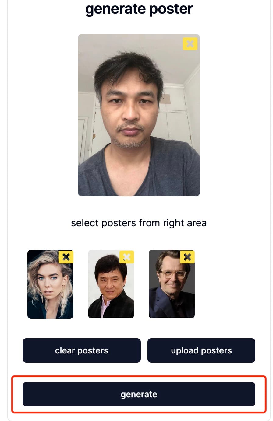Click 'select posters from right area' text
Screen dimensions: 273x421
click(x=139, y=223)
